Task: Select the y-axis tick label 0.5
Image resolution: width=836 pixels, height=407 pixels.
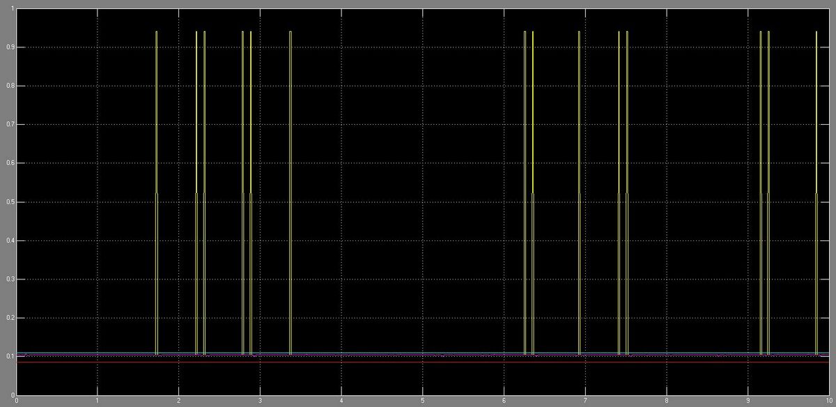Action: 7,202
